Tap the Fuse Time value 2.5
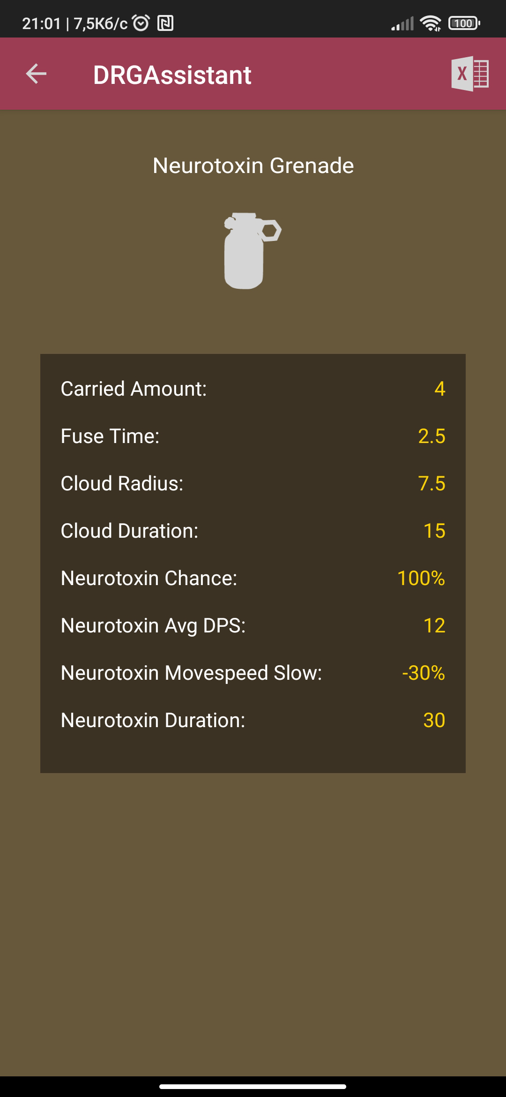Image resolution: width=506 pixels, height=1097 pixels. (x=432, y=436)
